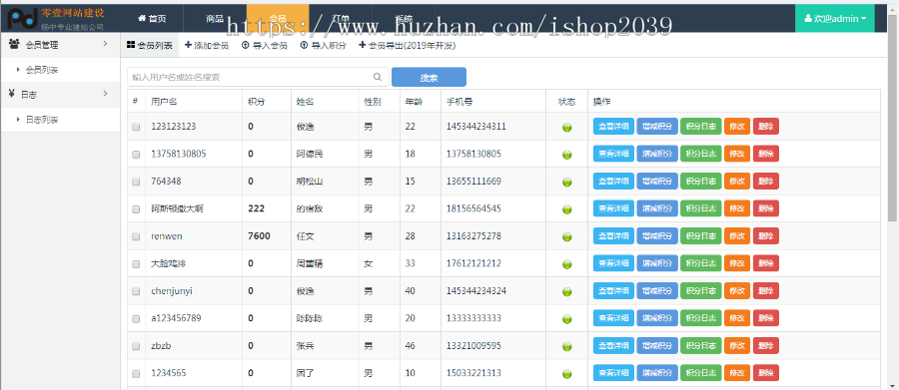The height and width of the screenshot is (390, 899).
Task: Click the 零壹网站建设 logo
Action: point(56,18)
